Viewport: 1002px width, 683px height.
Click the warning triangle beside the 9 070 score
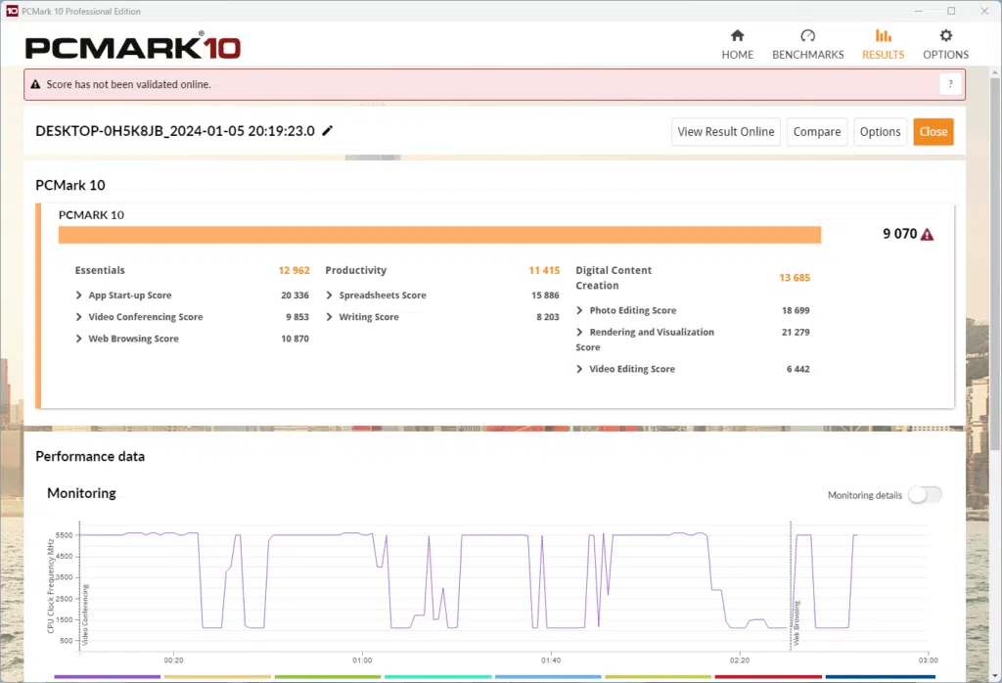point(926,234)
